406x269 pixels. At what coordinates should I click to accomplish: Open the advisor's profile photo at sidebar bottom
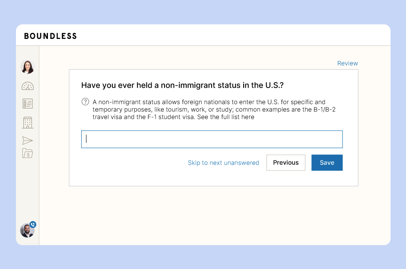[x=27, y=231]
